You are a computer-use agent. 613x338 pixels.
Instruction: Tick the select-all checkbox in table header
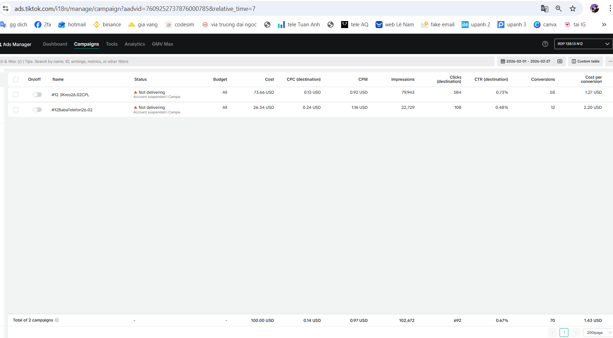pyautogui.click(x=16, y=79)
